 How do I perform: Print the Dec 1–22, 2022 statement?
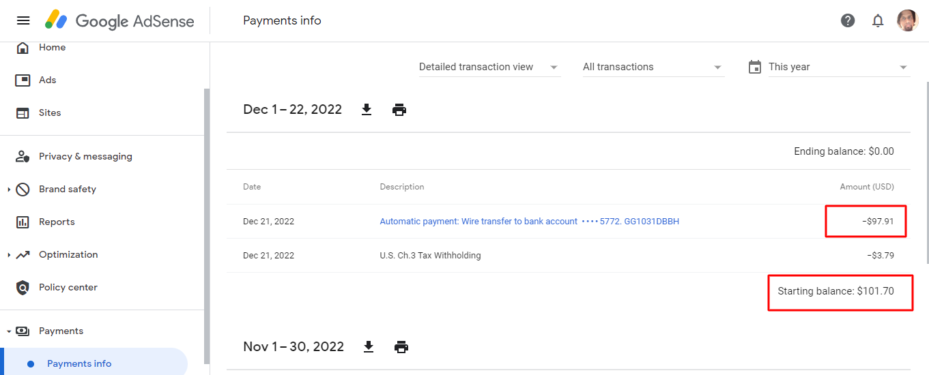[x=399, y=110]
